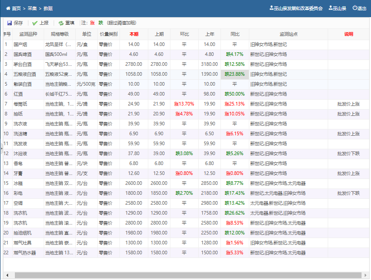Click the home icon in breadcrumb

(x=8, y=9)
